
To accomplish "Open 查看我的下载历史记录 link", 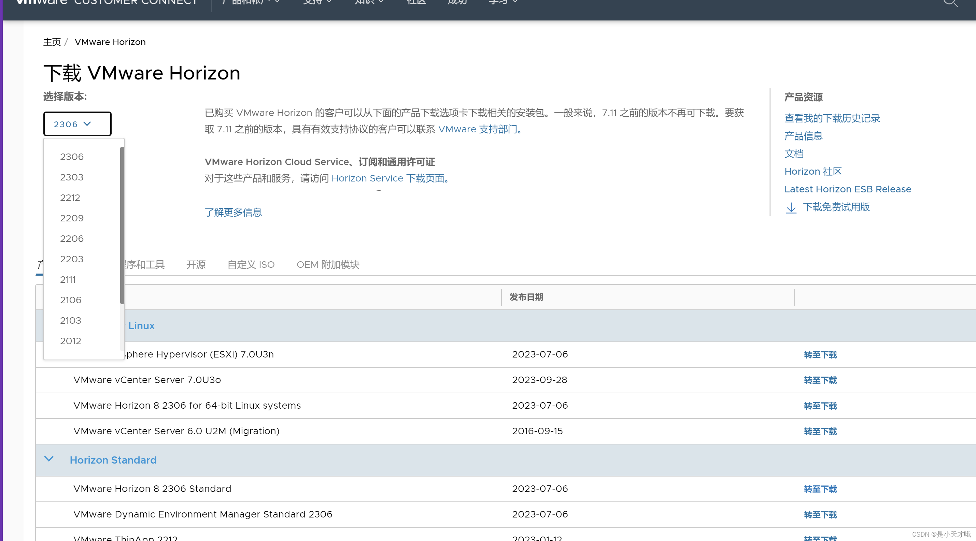I will click(x=832, y=118).
